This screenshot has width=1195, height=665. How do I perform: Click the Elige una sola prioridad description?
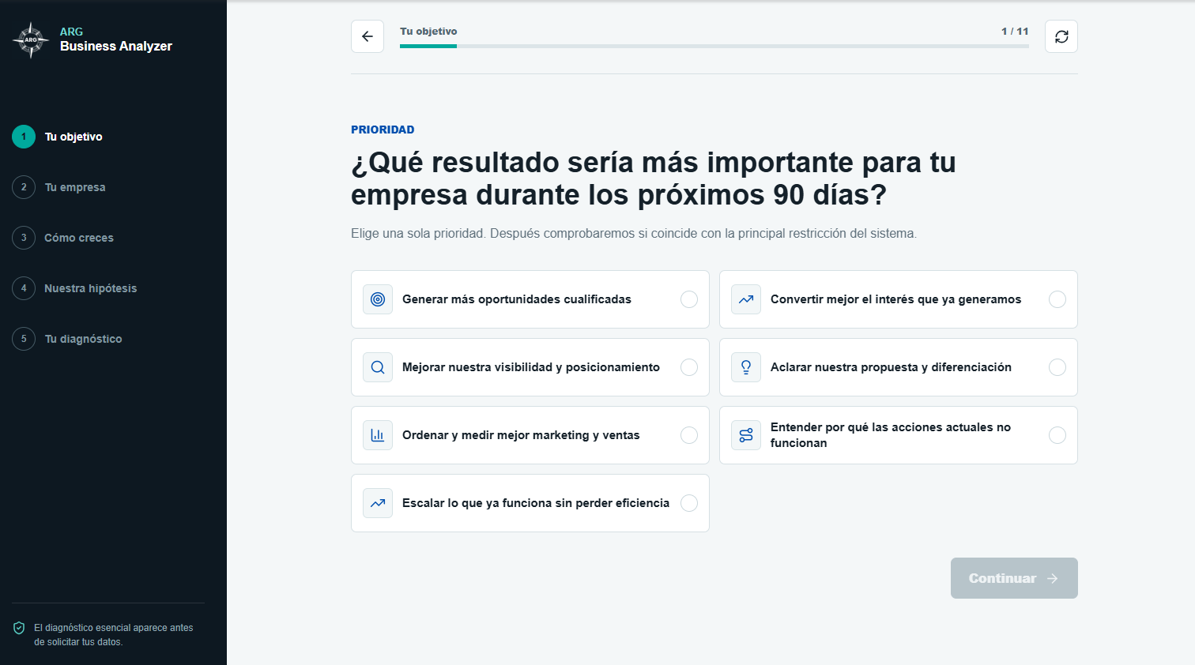click(x=634, y=234)
